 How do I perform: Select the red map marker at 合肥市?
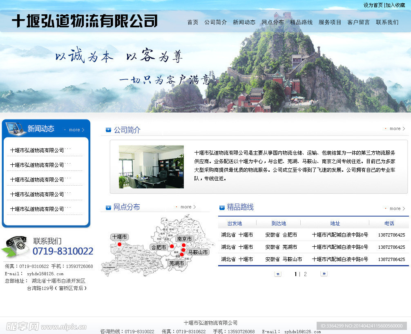click(x=172, y=246)
